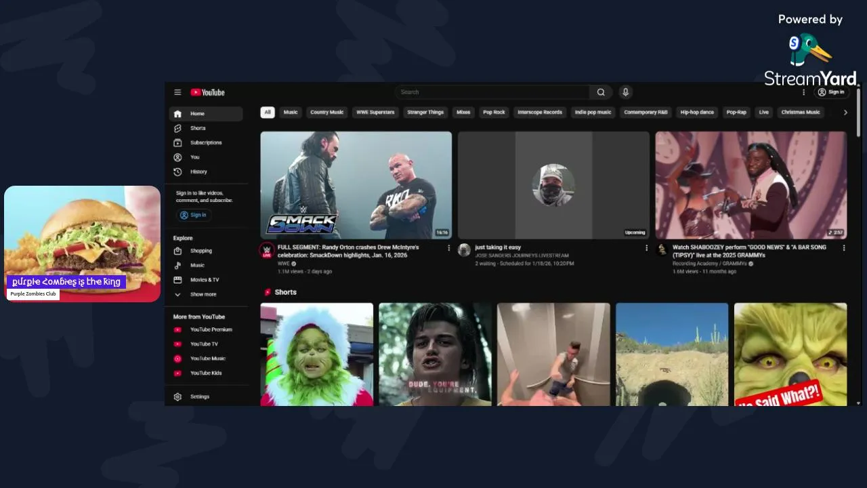Click the Shorts section heading
This screenshot has height=488, width=867.
coord(285,292)
